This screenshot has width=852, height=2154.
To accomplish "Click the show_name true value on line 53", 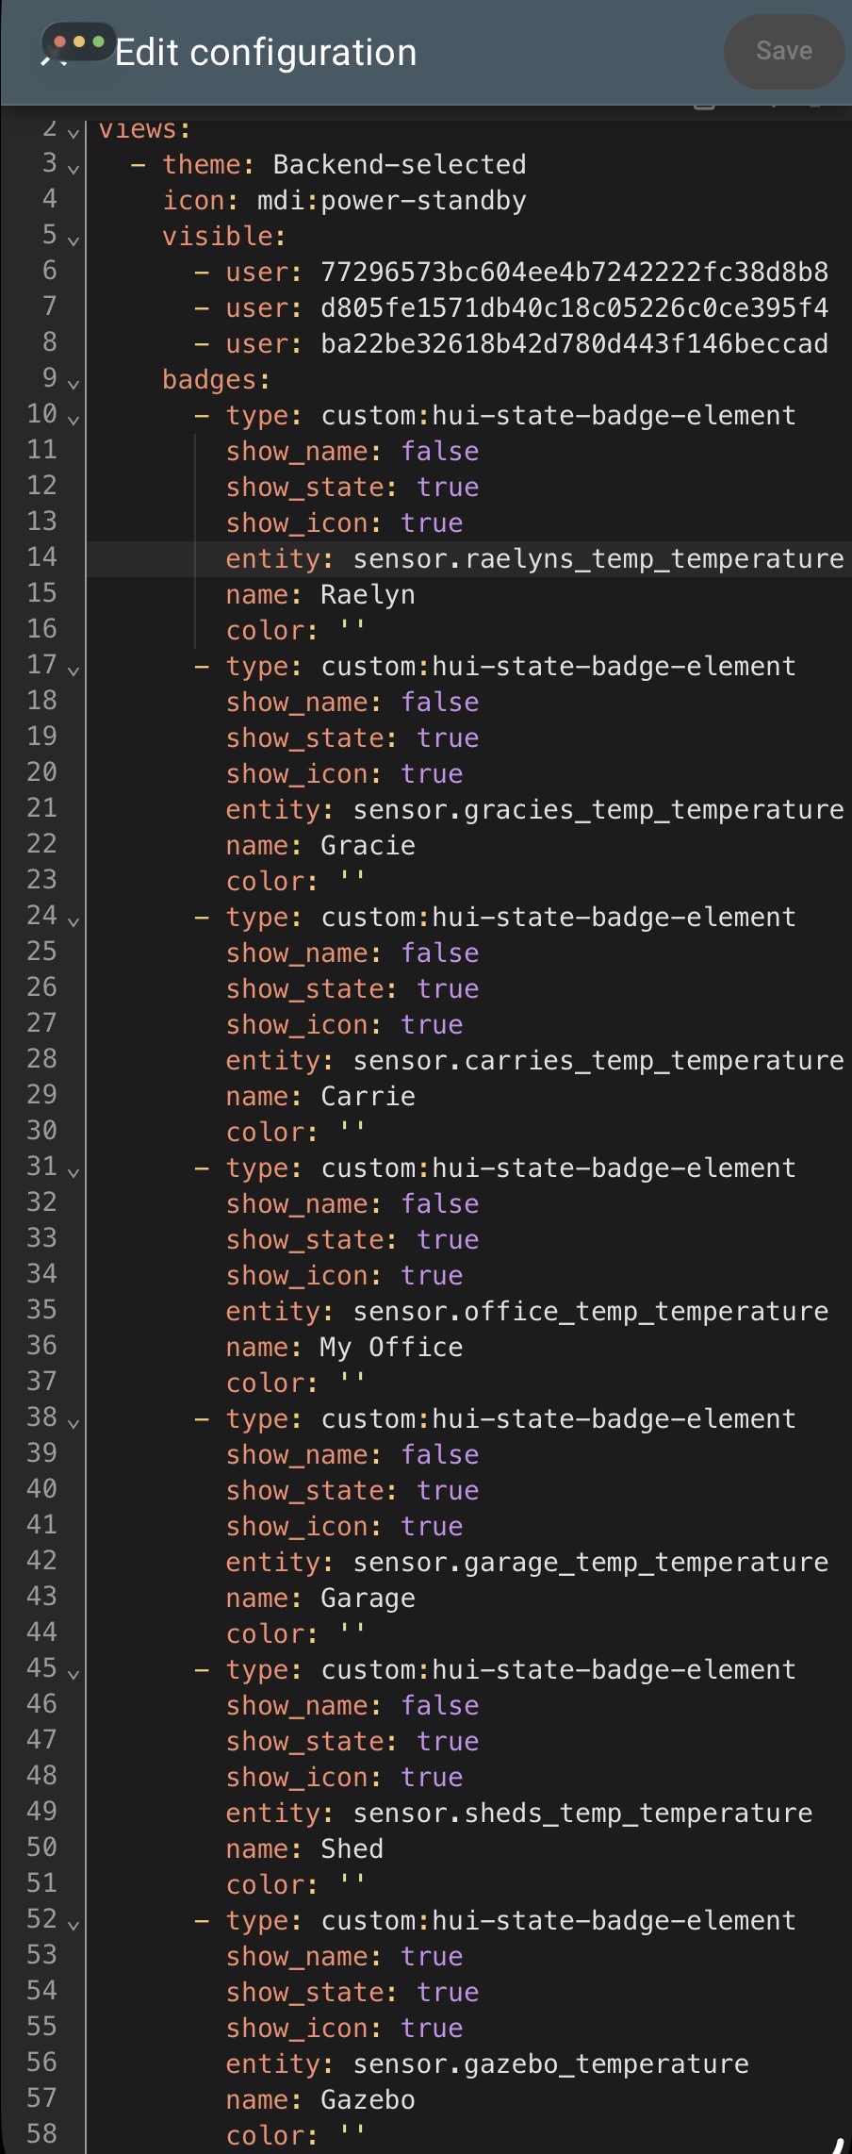I will click(x=432, y=1957).
